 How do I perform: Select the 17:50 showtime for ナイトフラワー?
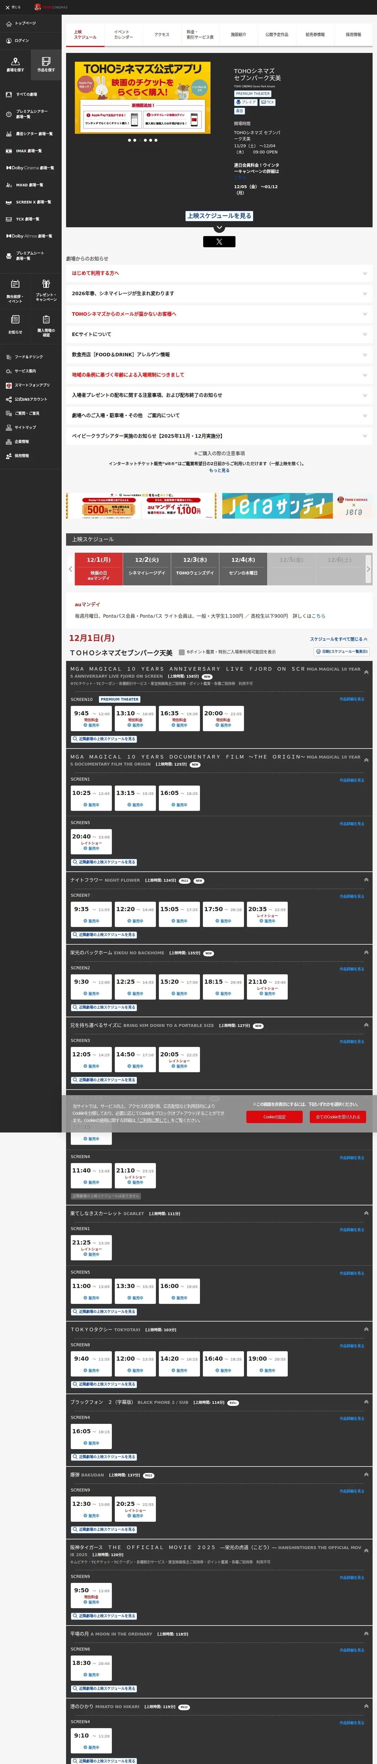pyautogui.click(x=223, y=913)
